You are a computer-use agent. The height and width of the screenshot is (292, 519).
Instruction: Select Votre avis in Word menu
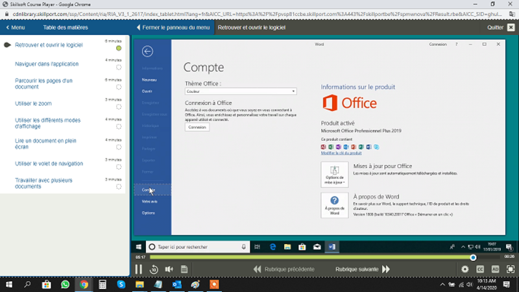coord(150,202)
